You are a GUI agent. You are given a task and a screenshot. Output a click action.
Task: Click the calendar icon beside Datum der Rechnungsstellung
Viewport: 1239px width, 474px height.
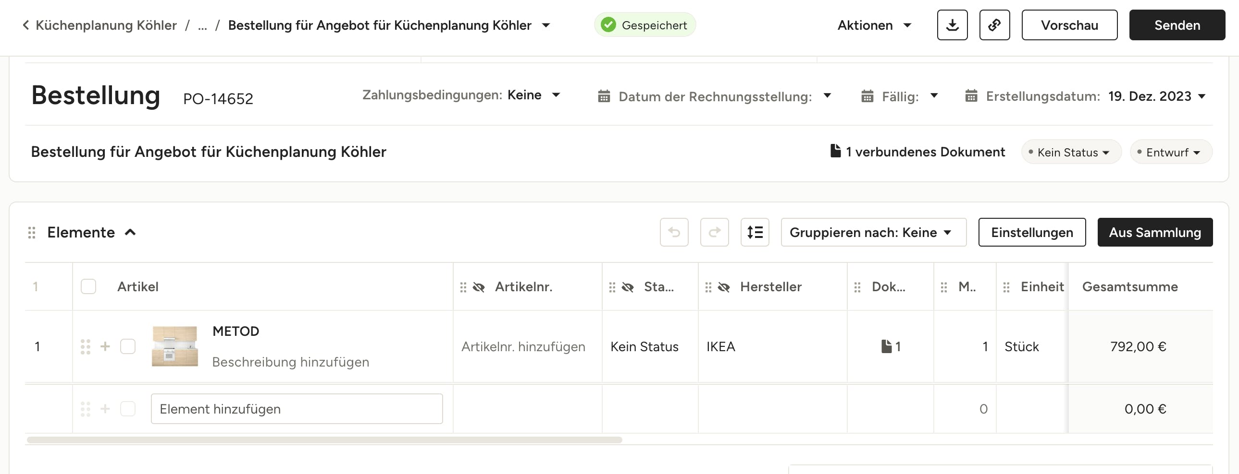tap(604, 96)
